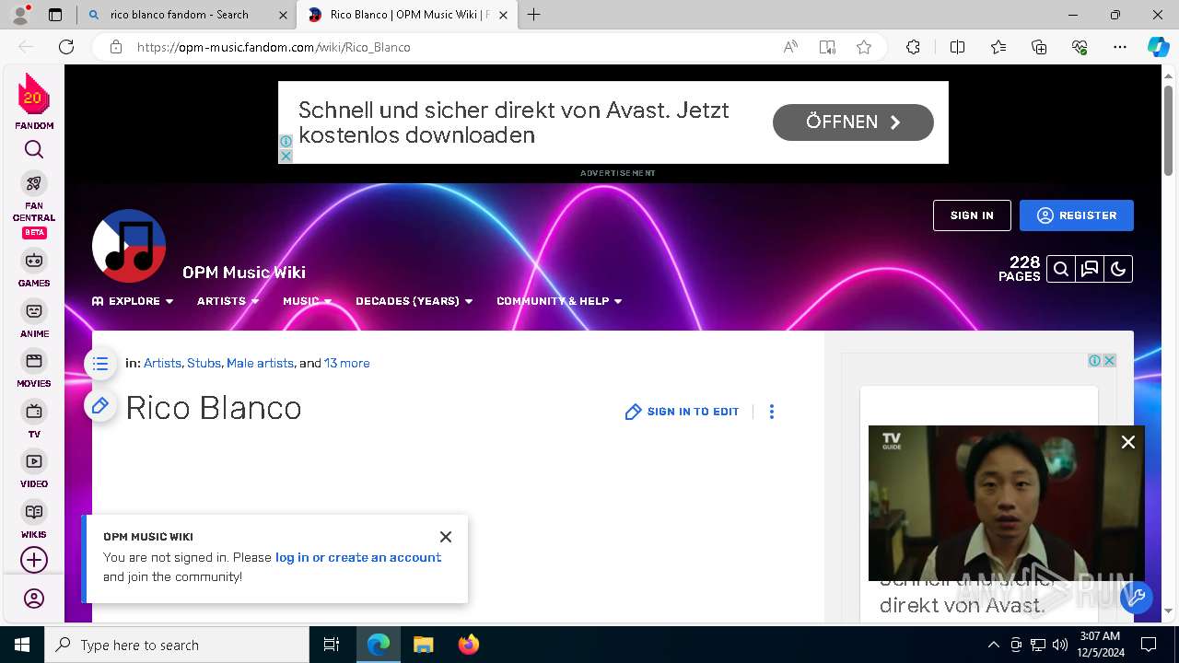Image resolution: width=1179 pixels, height=663 pixels.
Task: Click the Sign In button
Action: (972, 215)
